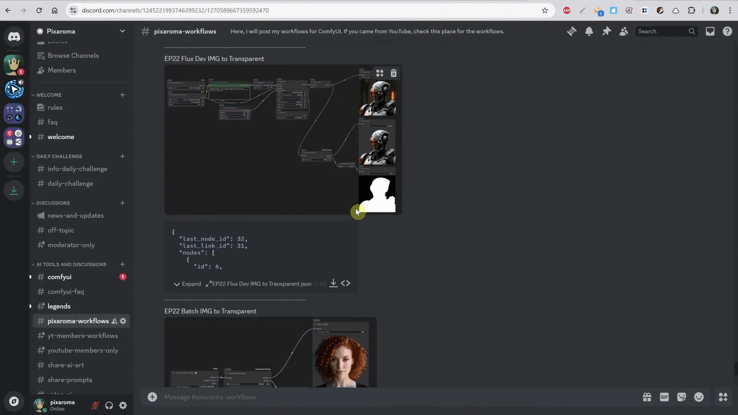Open notification settings bell icon
Screen dimensions: 738x415
[589, 32]
